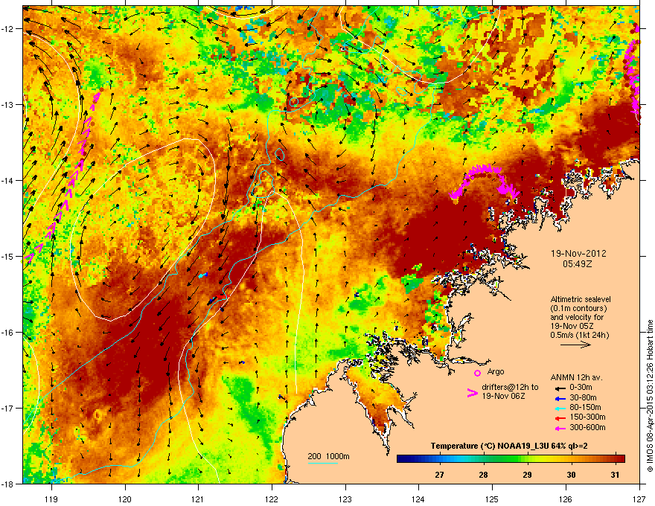Image resolution: width=655 pixels, height=506 pixels.
Task: Click the '300-600m' depth label
Action: click(587, 428)
